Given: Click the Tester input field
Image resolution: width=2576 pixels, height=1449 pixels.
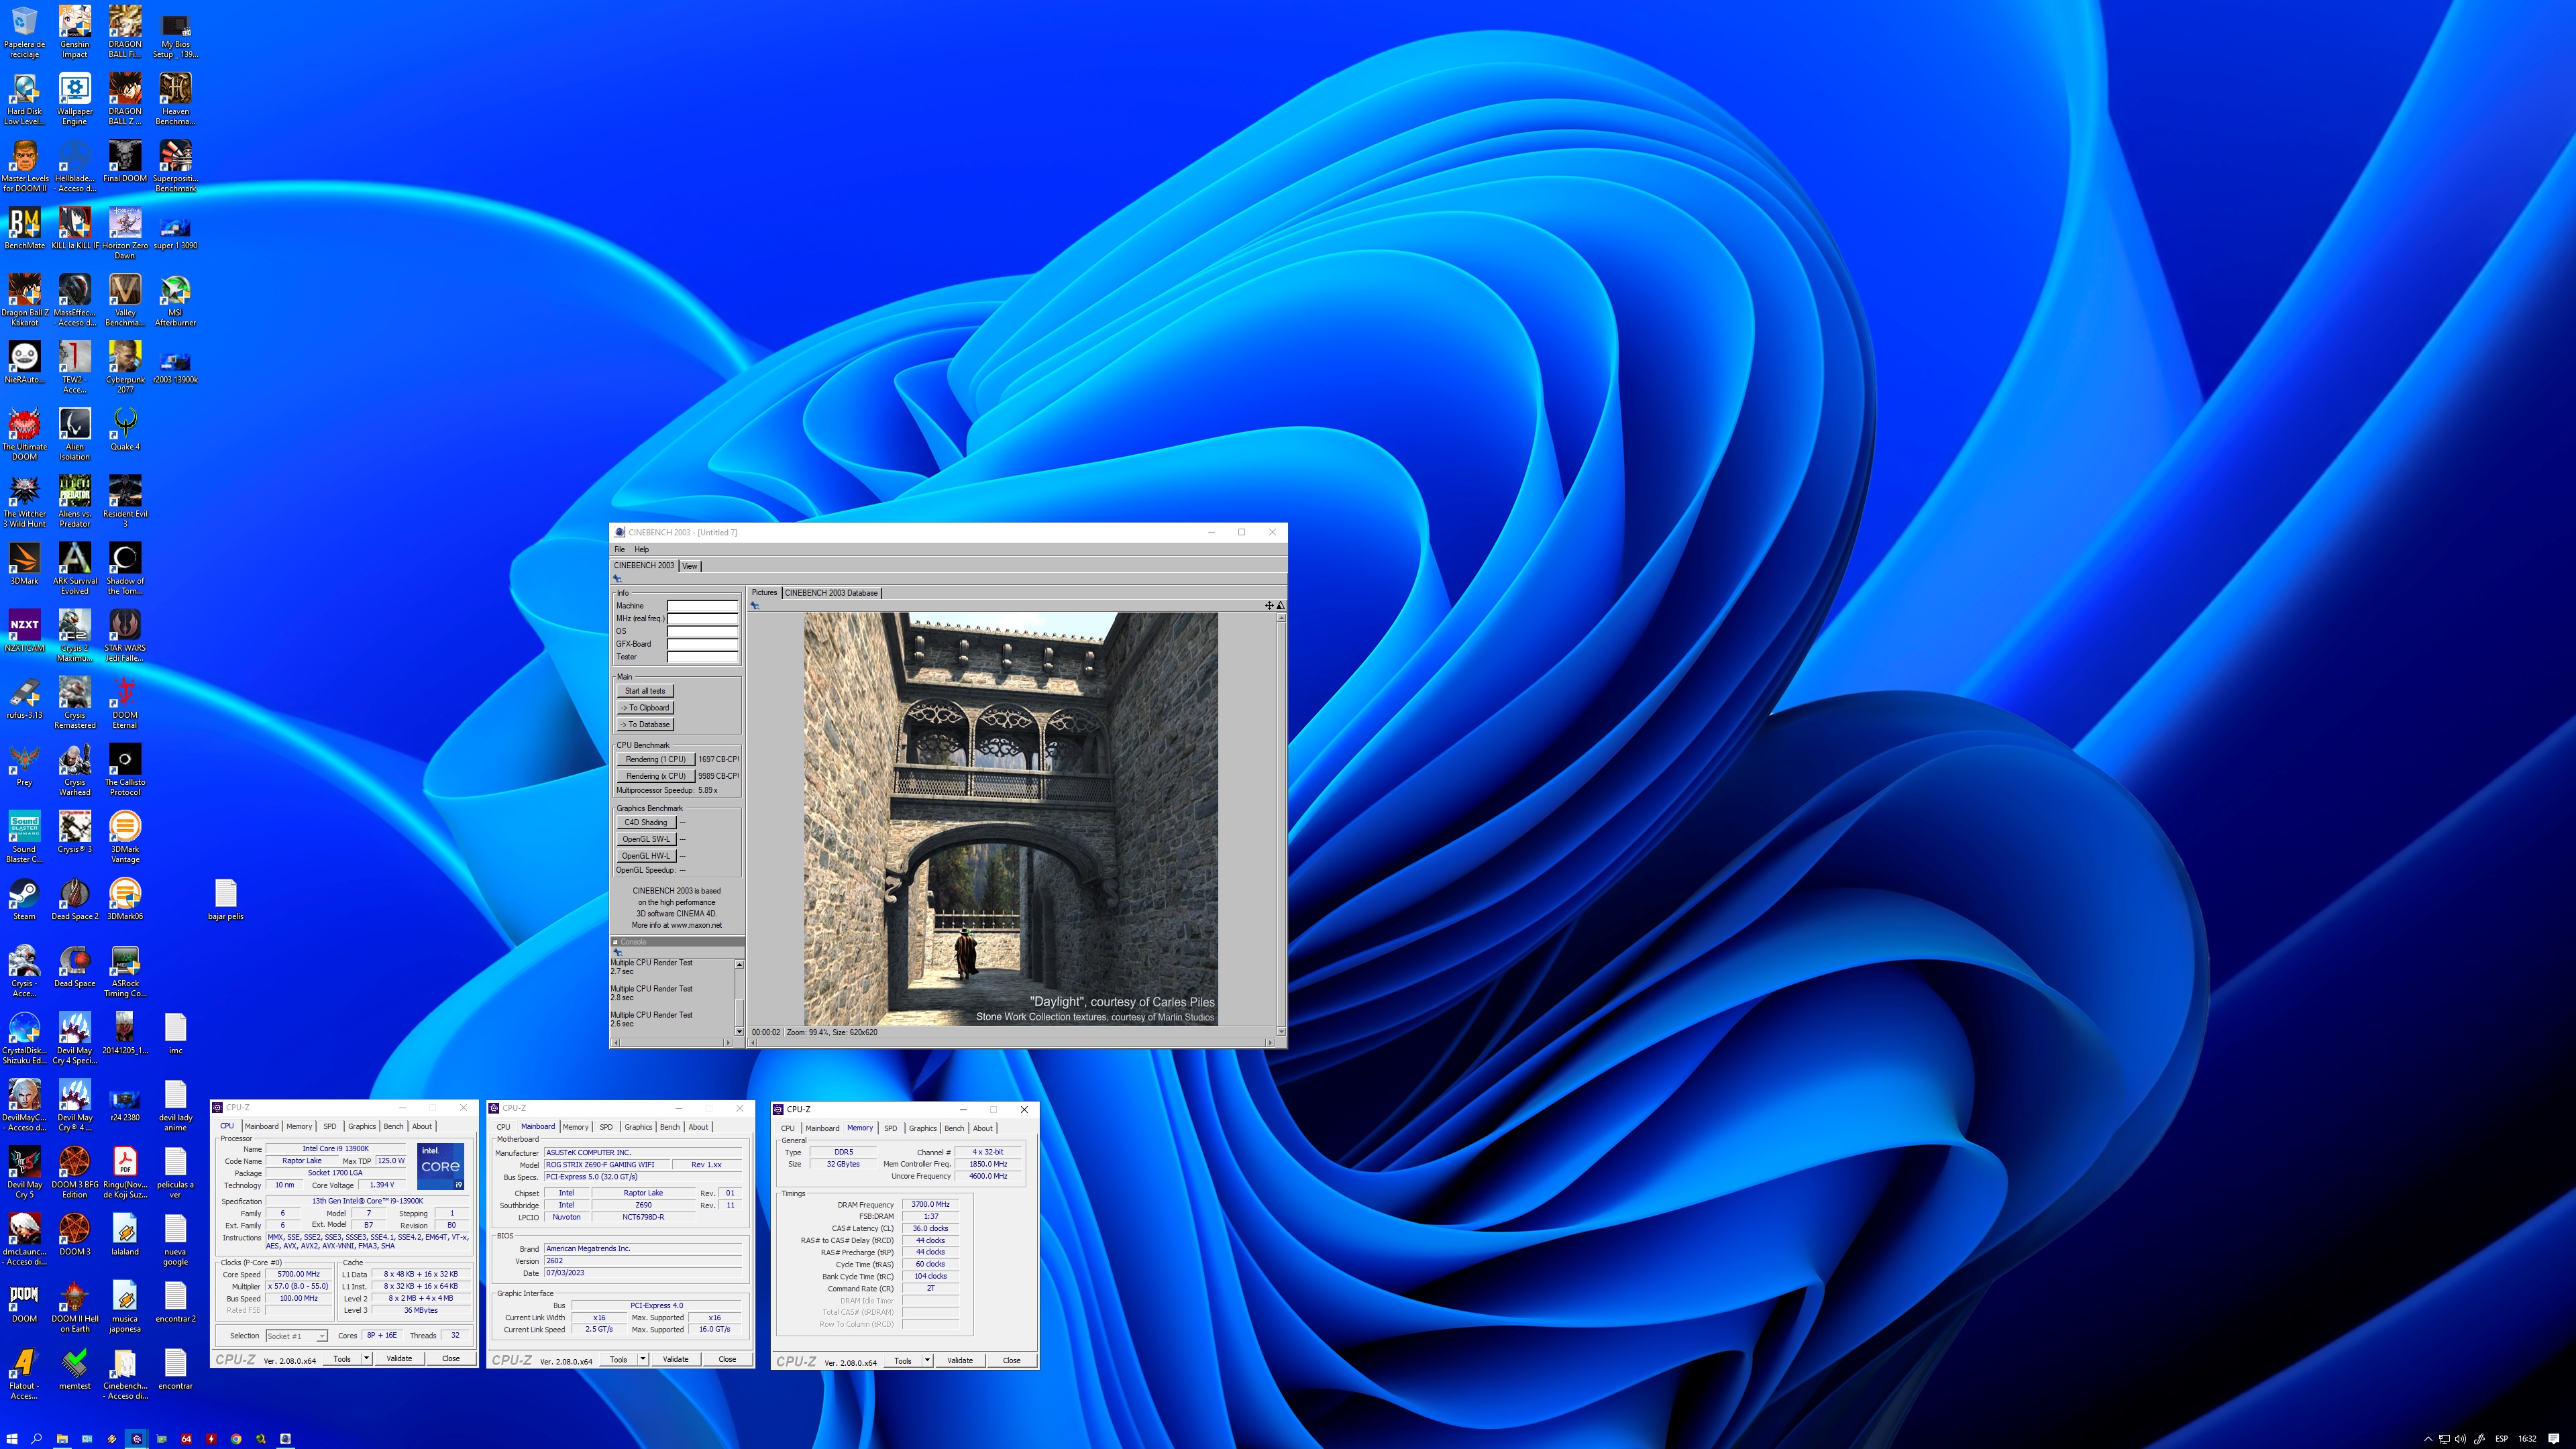Looking at the screenshot, I should [x=703, y=658].
